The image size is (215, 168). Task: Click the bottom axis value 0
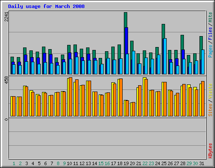tap(6, 119)
